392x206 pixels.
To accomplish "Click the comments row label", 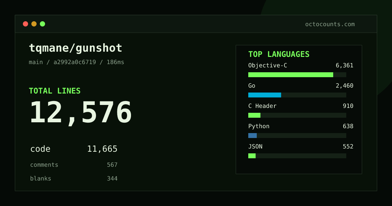I will 44,165.
